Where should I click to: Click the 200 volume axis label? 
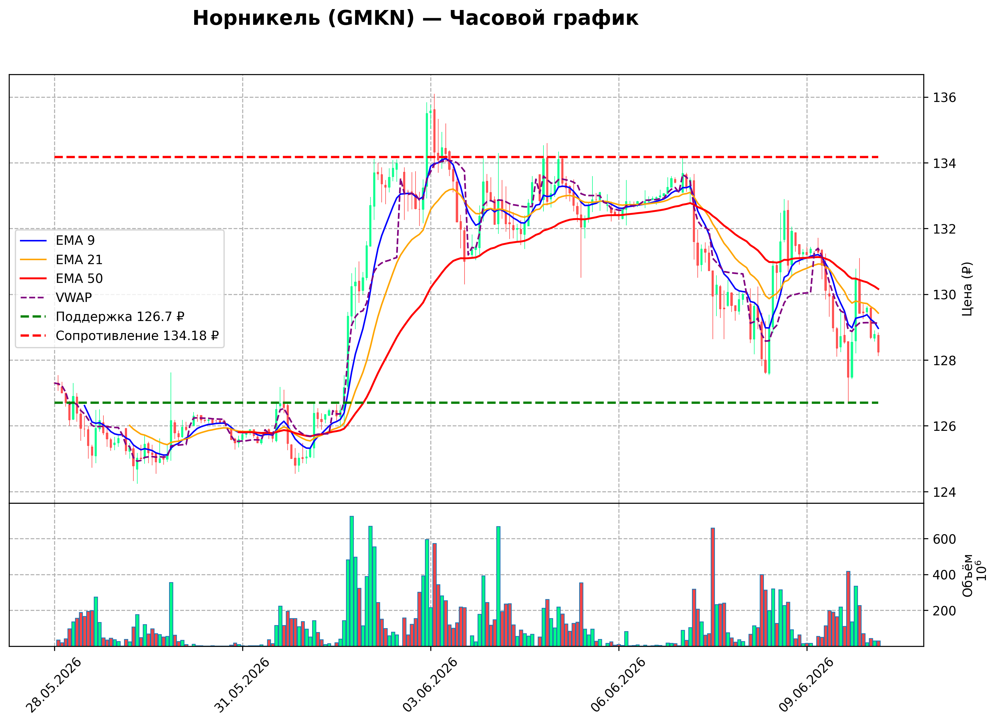coord(945,611)
